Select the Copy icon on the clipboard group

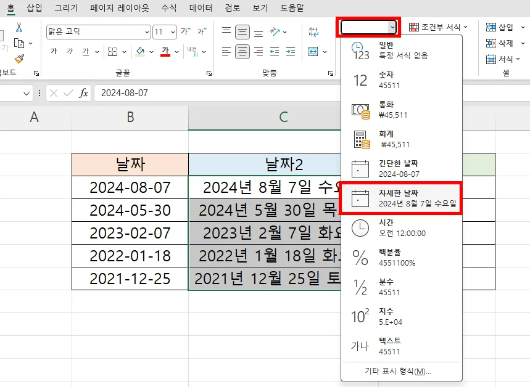click(19, 43)
